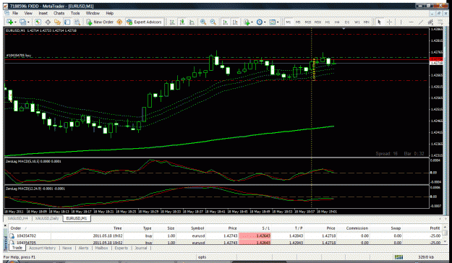This screenshot has height=263, width=452.
Task: Select the H1 timeframe
Action: click(328, 22)
